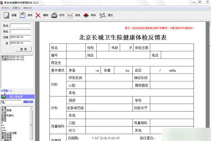
Task: Click the empty 心脏 value cell
Action: tap(109, 85)
